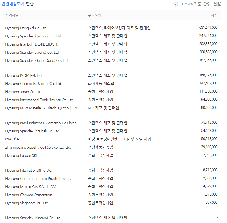Select Hyosung Brasil Industria E Comercio row
The height and width of the screenshot is (223, 227).
[43, 123]
